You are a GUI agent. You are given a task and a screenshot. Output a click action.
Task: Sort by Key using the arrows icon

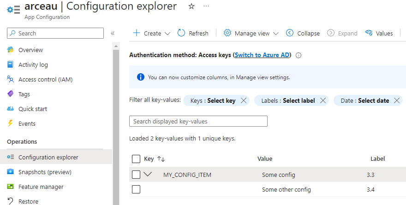[161, 159]
